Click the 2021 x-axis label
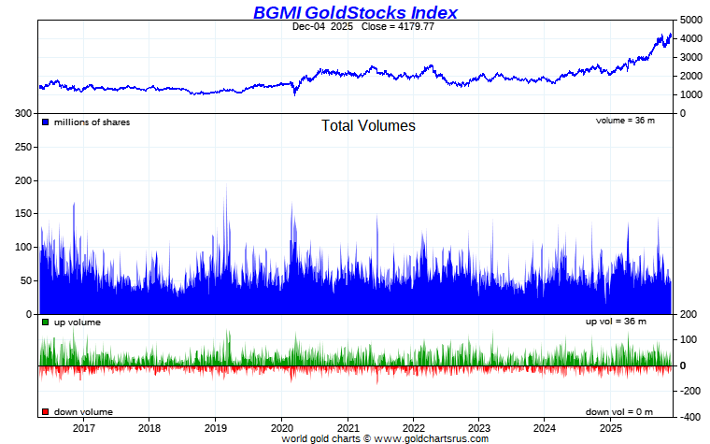Image resolution: width=710 pixels, height=444 pixels. coord(348,428)
